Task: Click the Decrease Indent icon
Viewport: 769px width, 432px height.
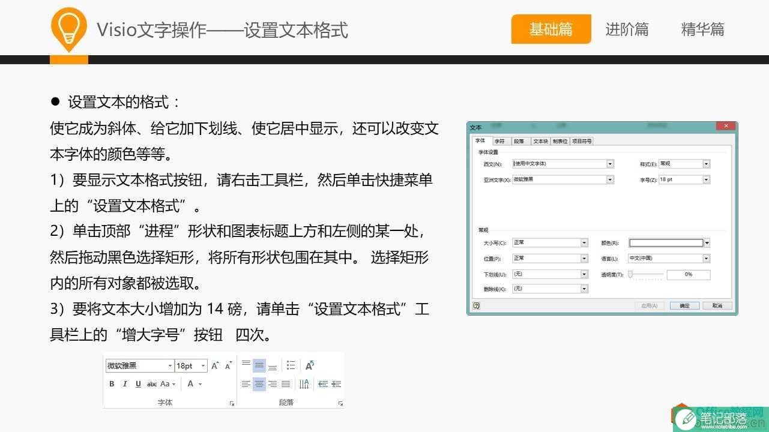Action: (323, 384)
